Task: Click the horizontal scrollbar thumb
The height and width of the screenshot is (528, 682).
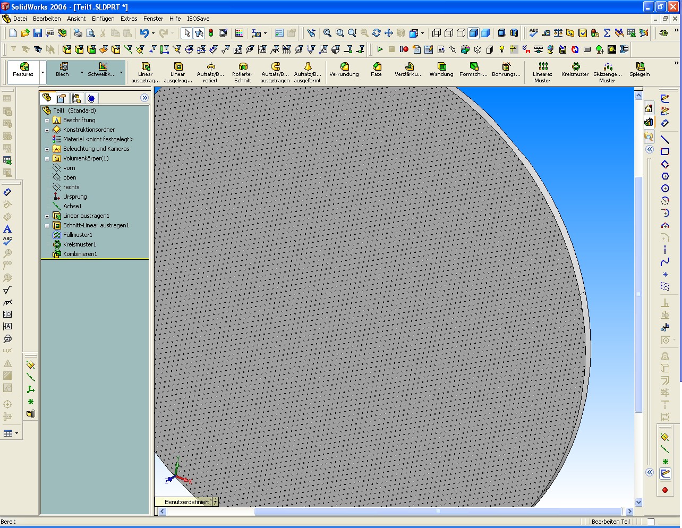Action: click(439, 512)
